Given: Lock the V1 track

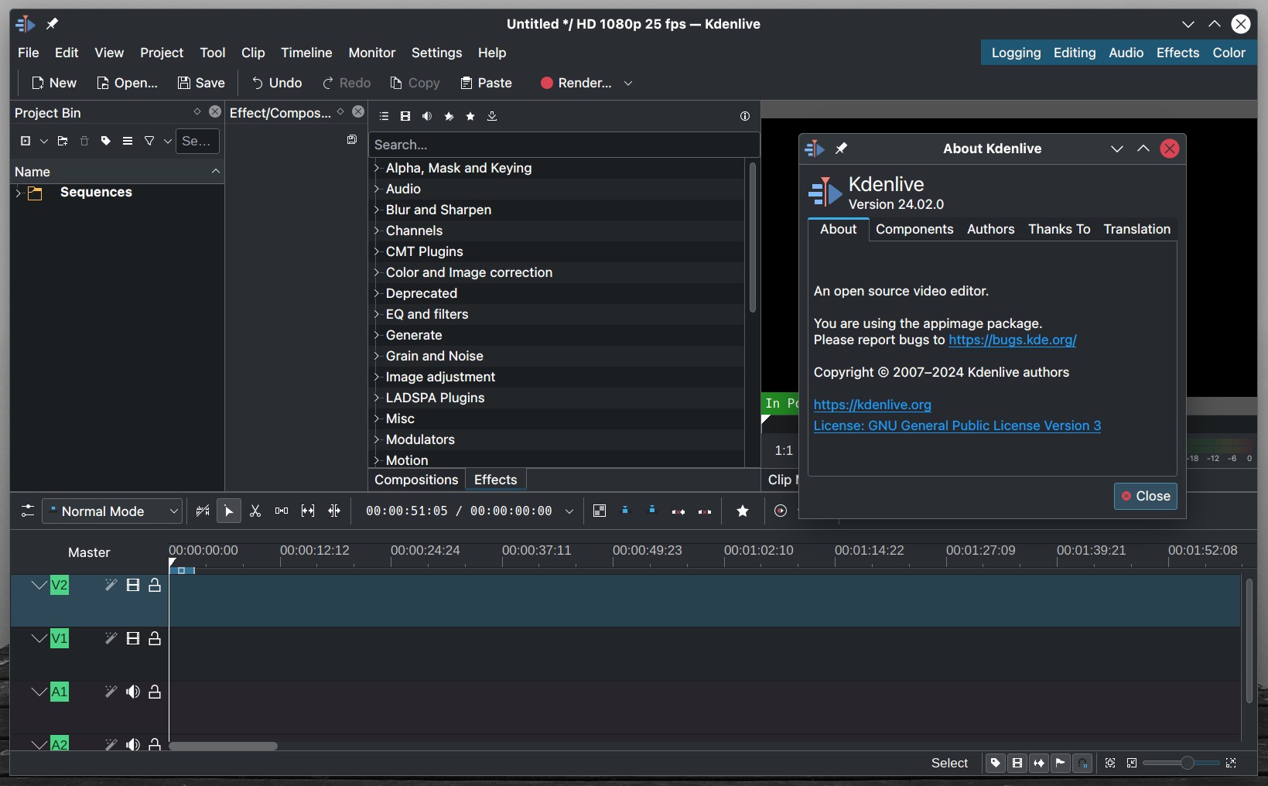Looking at the screenshot, I should tap(155, 638).
